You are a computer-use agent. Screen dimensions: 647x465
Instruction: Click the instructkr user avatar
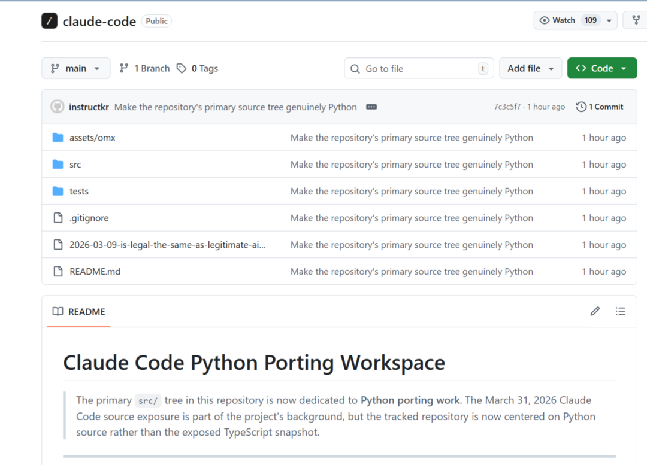pos(57,107)
